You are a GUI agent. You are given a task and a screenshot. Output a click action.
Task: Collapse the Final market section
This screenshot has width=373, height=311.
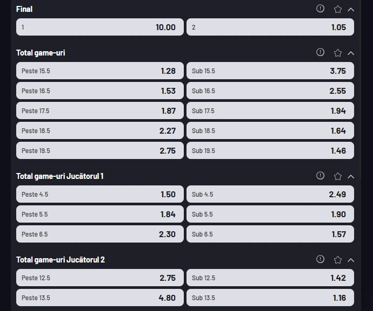[351, 10]
